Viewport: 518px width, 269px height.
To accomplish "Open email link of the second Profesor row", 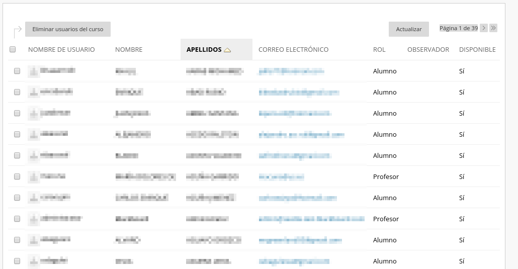I will [x=311, y=219].
